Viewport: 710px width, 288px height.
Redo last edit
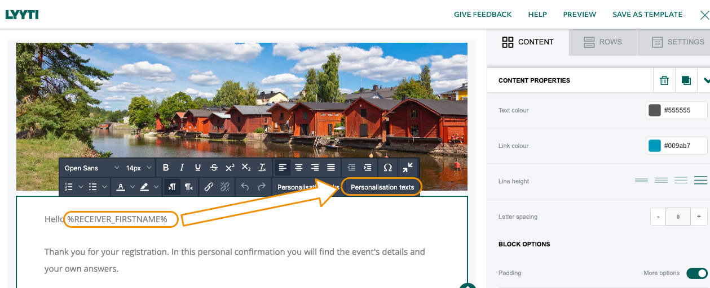(x=261, y=187)
